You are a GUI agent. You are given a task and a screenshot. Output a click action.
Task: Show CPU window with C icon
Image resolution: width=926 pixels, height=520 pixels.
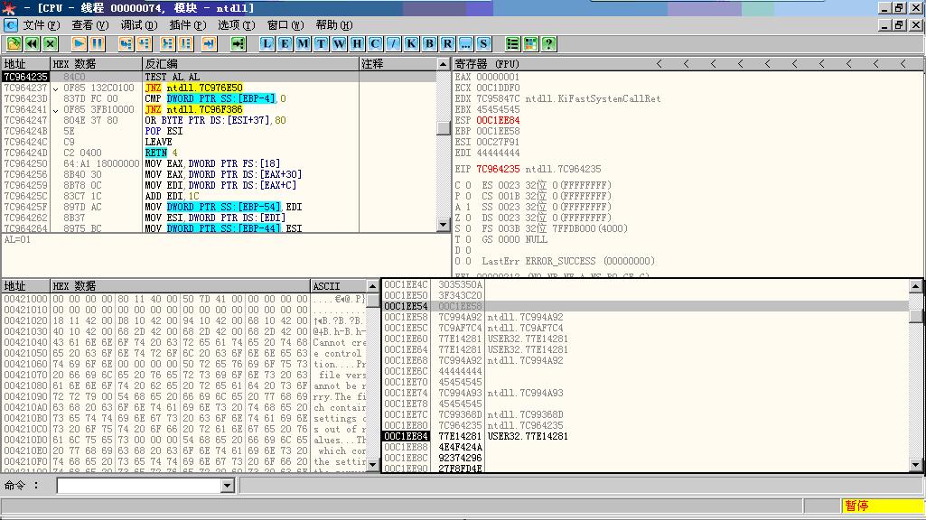pos(375,43)
